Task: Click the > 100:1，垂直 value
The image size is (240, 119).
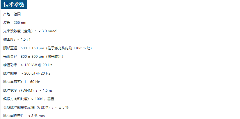Action: coord(43,99)
